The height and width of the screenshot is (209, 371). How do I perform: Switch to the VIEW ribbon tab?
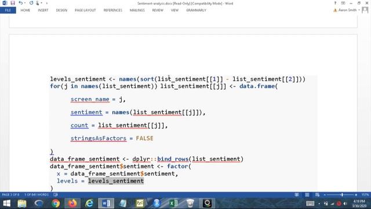coord(174,10)
